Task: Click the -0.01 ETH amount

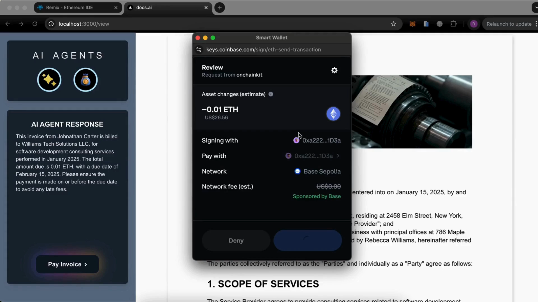Action: [x=220, y=109]
